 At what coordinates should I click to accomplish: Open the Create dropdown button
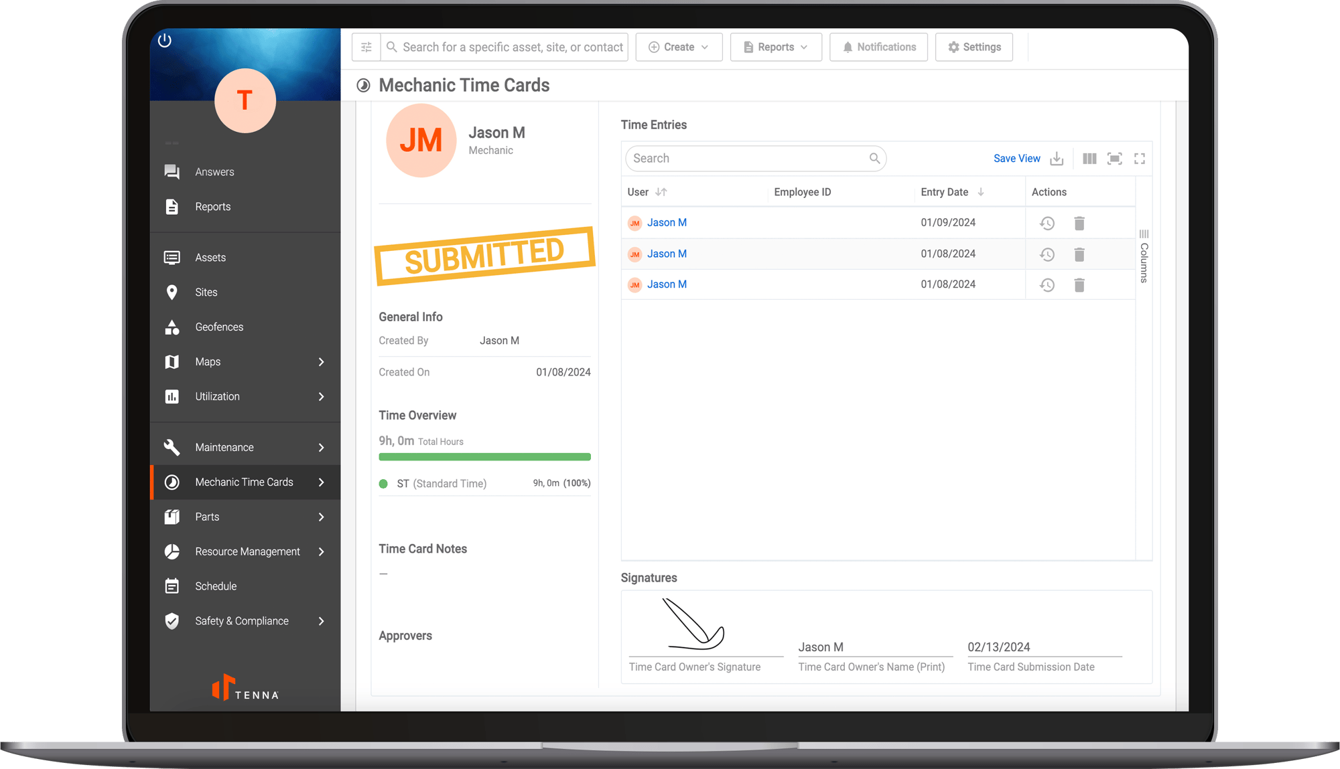coord(678,46)
